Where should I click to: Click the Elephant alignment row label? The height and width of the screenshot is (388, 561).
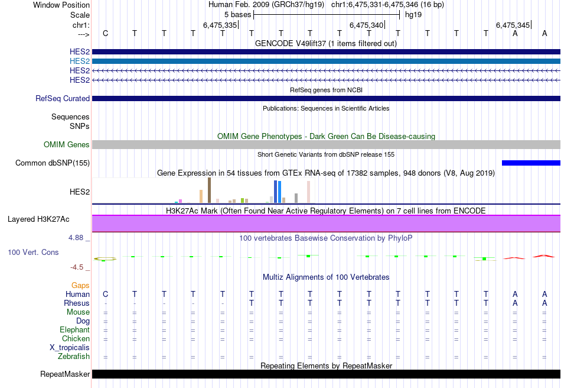coord(75,330)
